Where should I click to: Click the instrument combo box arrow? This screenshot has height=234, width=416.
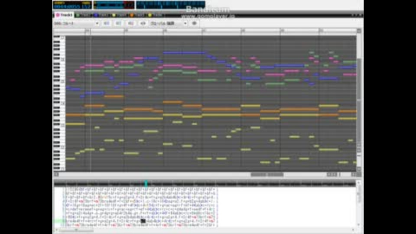(97, 23)
